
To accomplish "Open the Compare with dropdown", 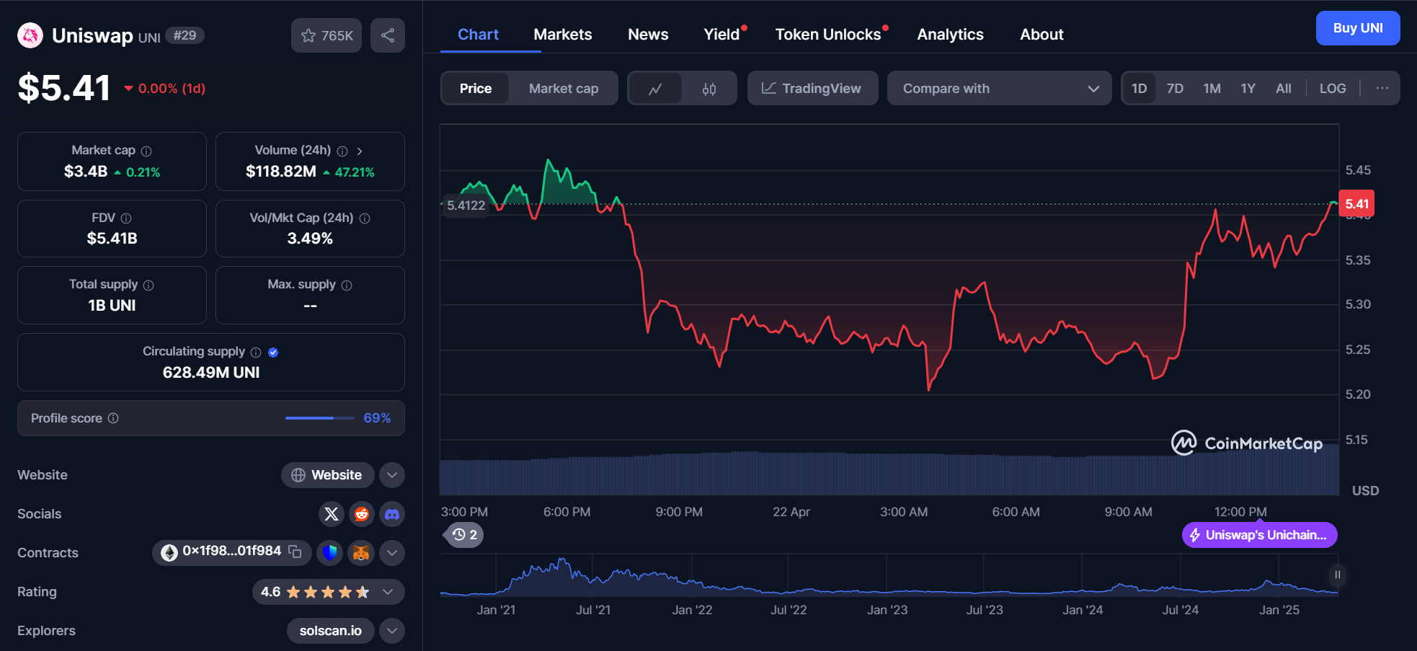I will click(x=999, y=88).
